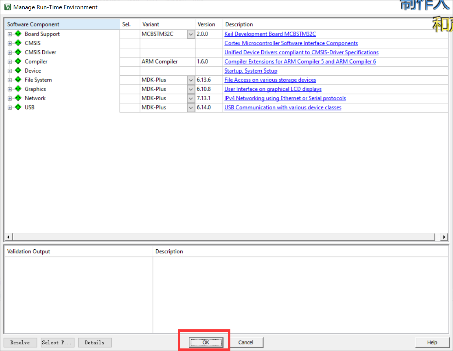Expand the Board Support tree node
This screenshot has width=453, height=351.
(x=10, y=34)
